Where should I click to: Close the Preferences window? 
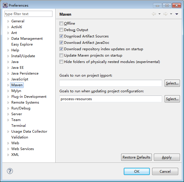[x=176, y=6]
